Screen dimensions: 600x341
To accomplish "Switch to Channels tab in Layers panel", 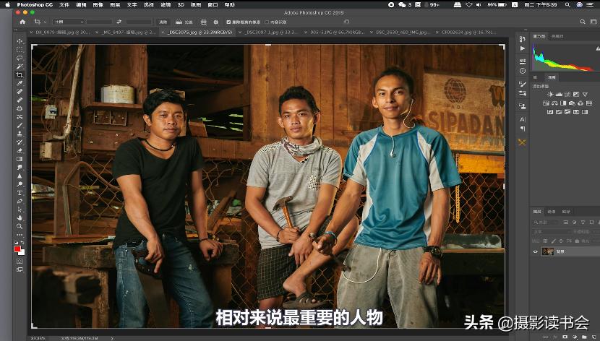I will point(552,212).
